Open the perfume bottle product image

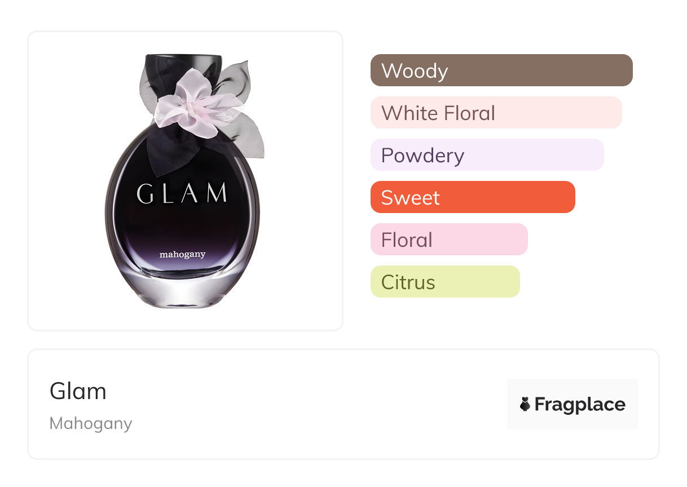coord(185,180)
